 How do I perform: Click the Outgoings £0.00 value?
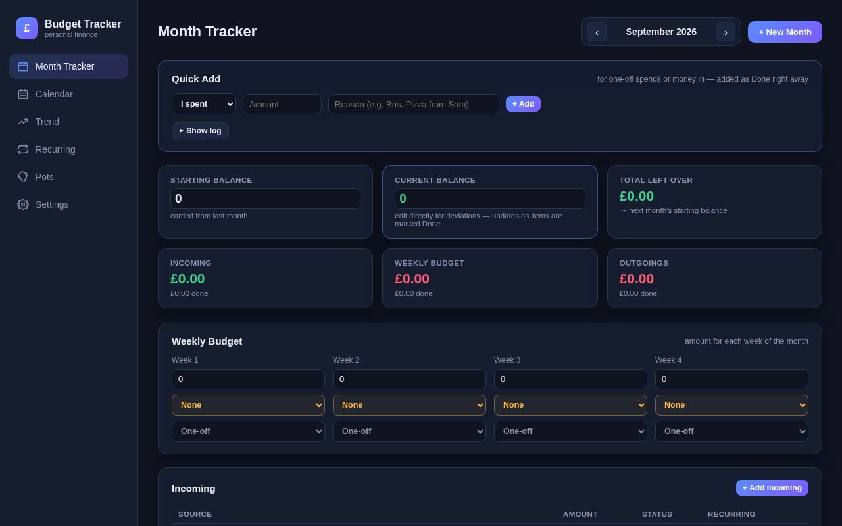[x=637, y=279]
